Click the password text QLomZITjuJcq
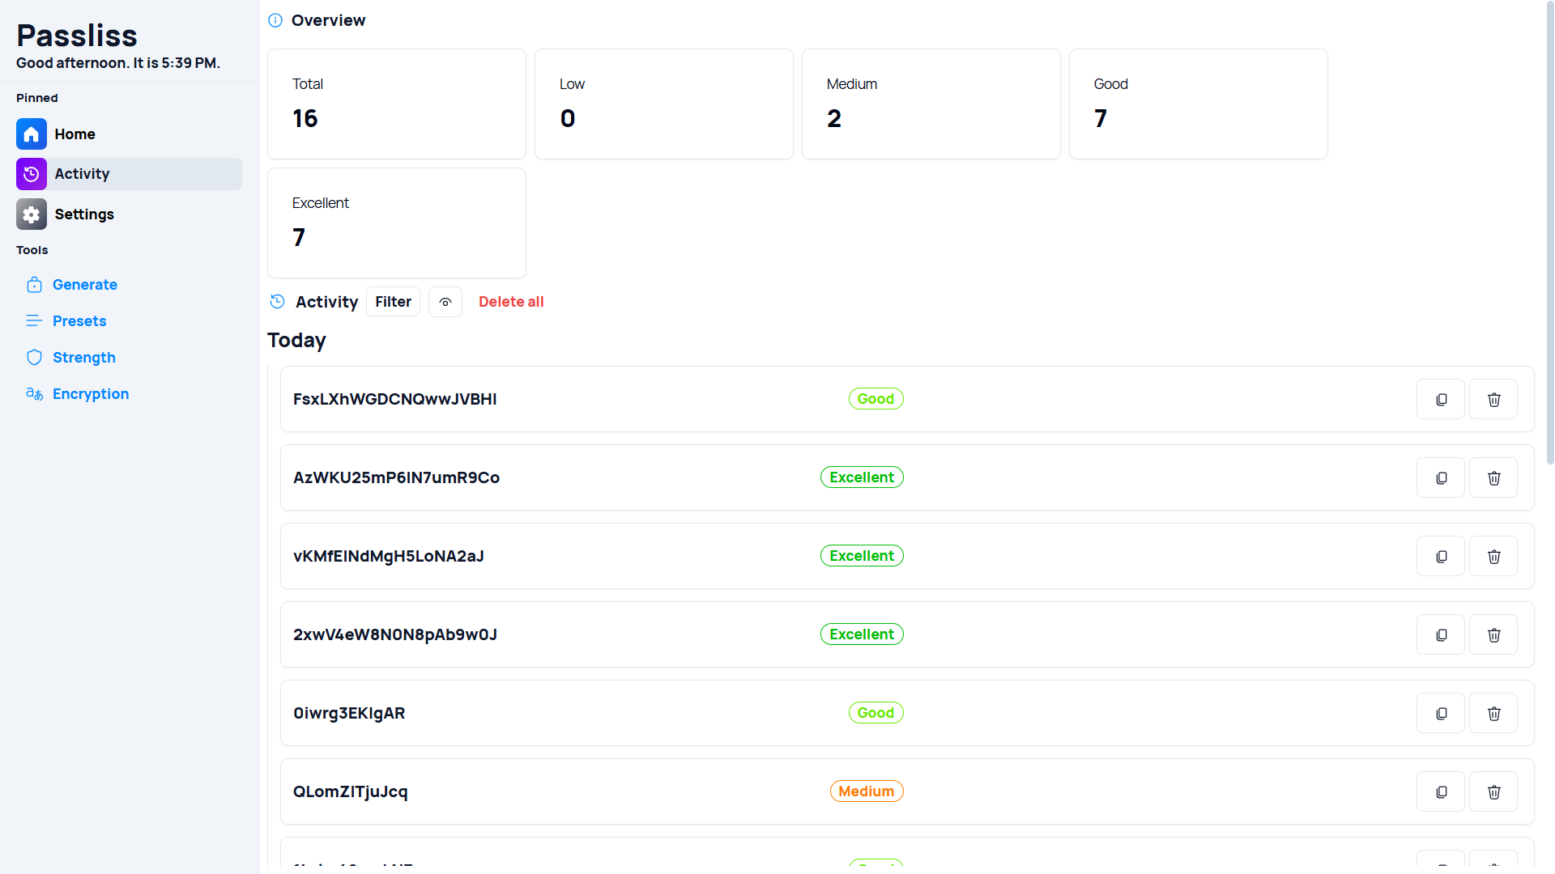This screenshot has width=1555, height=874. (351, 791)
